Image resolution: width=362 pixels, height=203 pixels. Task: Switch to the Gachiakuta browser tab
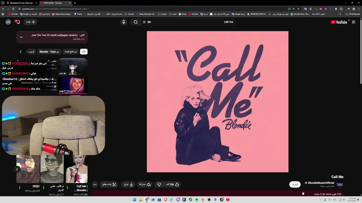point(21,3)
